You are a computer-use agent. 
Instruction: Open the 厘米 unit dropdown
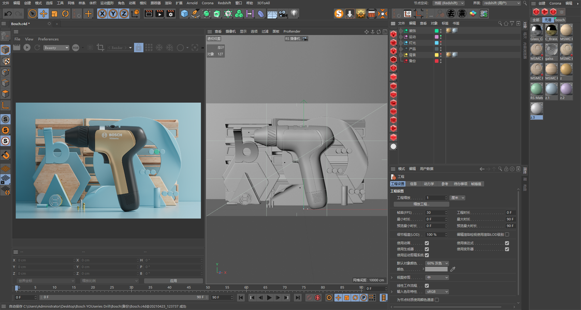(457, 198)
